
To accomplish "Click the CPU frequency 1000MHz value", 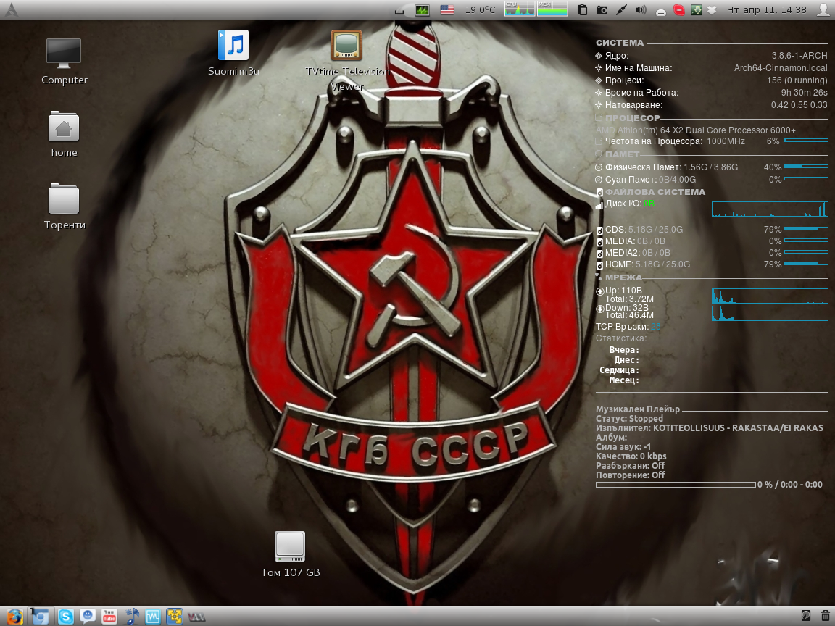I will [x=726, y=141].
